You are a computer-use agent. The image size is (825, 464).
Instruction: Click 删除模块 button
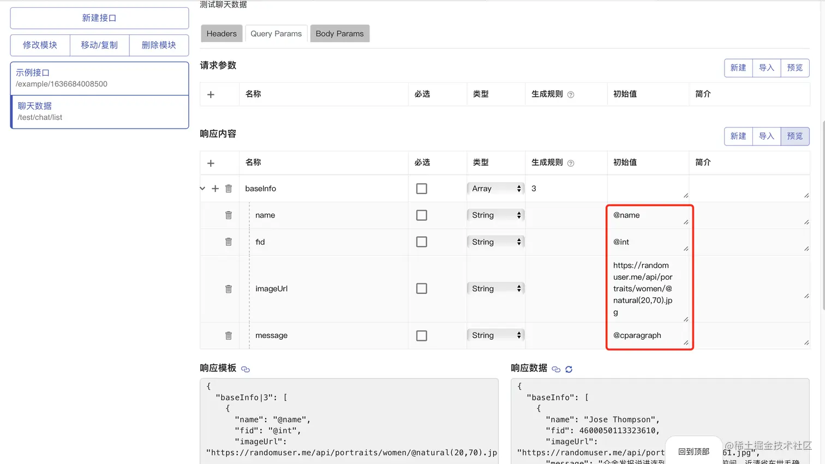pyautogui.click(x=159, y=45)
